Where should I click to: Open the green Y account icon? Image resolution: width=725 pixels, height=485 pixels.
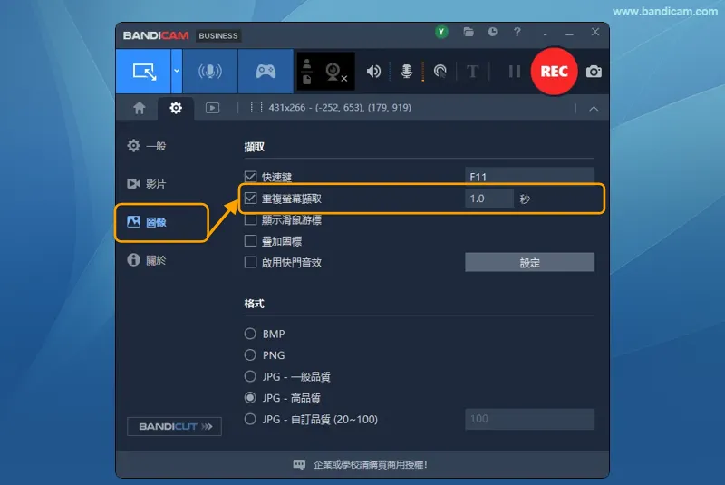click(x=441, y=32)
